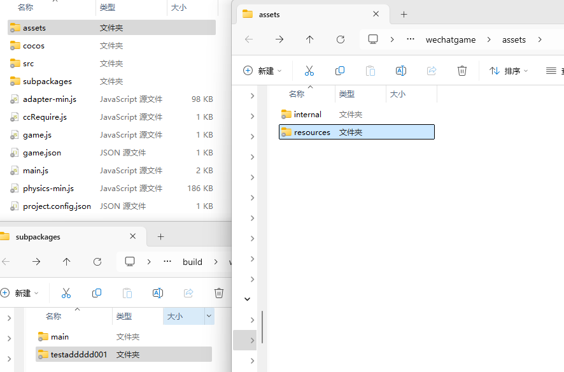
Task: Sort by 类型 column in assets window
Action: 347,94
